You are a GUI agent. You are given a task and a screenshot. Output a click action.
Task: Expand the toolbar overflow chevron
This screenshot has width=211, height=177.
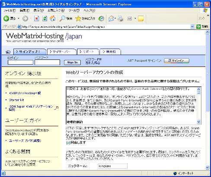tap(208, 15)
